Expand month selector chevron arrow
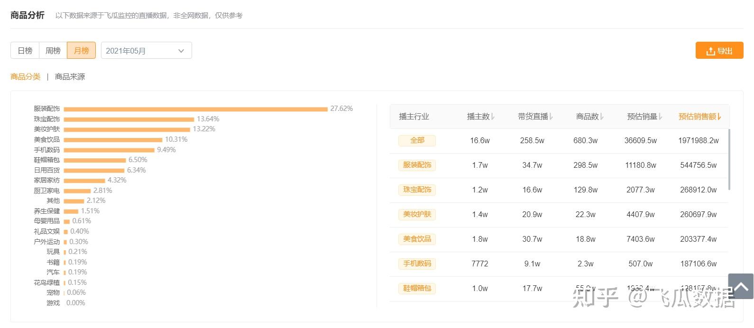This screenshot has width=754, height=328. tap(181, 51)
